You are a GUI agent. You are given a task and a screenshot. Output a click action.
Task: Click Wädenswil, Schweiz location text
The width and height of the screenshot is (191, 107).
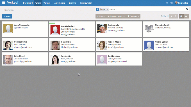163,28
